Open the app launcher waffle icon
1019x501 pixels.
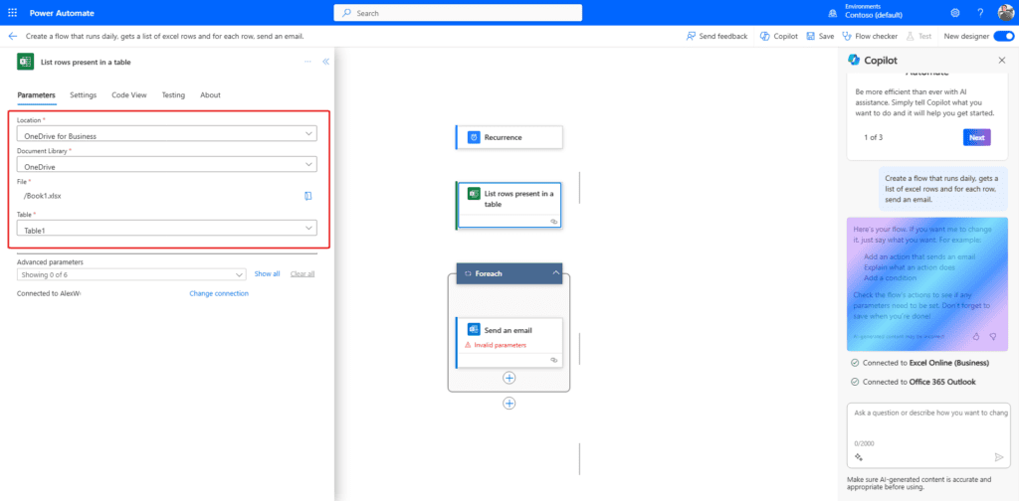point(12,13)
